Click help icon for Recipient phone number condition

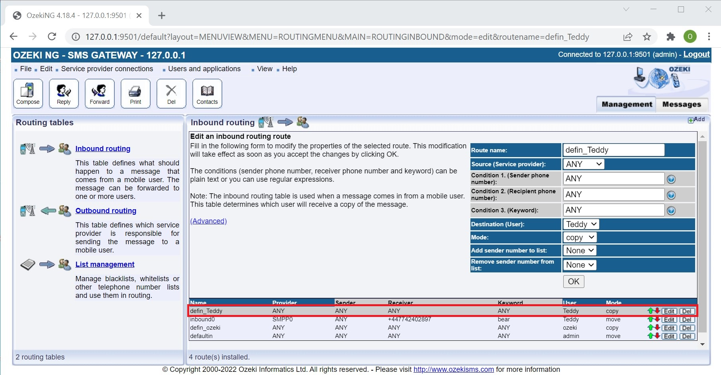coord(671,195)
